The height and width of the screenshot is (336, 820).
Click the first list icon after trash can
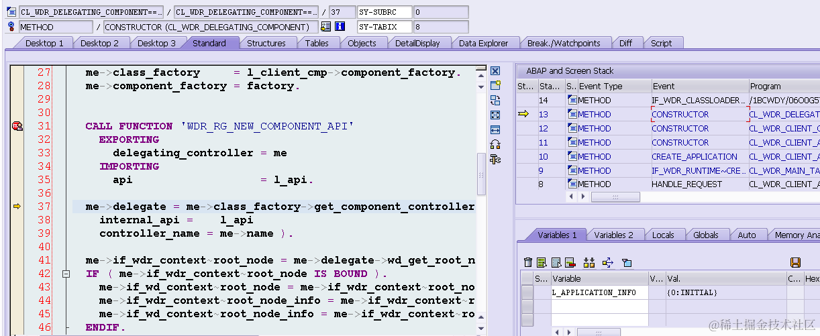pos(541,262)
